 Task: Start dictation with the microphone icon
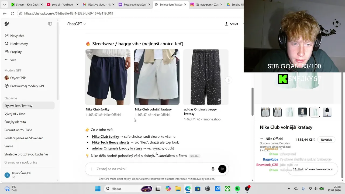(x=213, y=169)
